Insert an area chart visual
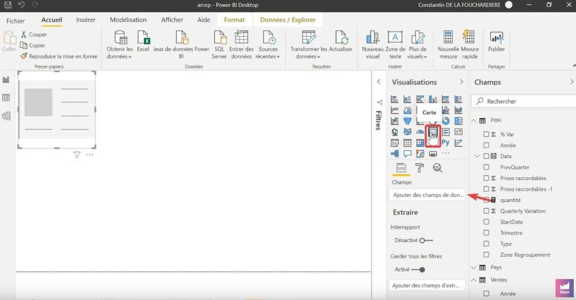This screenshot has width=576, height=300. click(x=407, y=110)
